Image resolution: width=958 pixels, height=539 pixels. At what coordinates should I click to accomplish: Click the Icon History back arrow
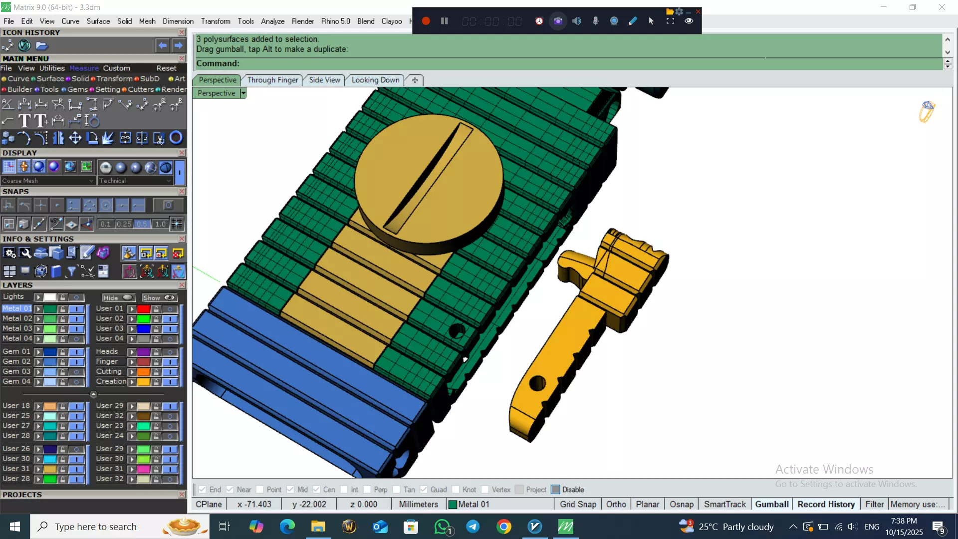[163, 45]
